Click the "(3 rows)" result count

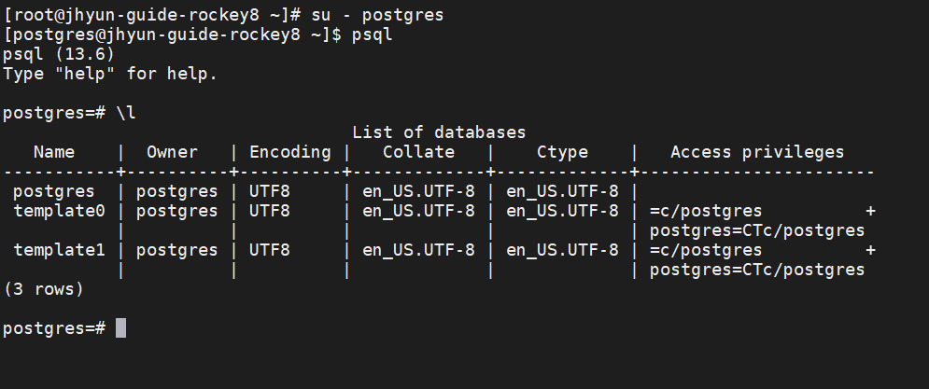pyautogui.click(x=43, y=289)
